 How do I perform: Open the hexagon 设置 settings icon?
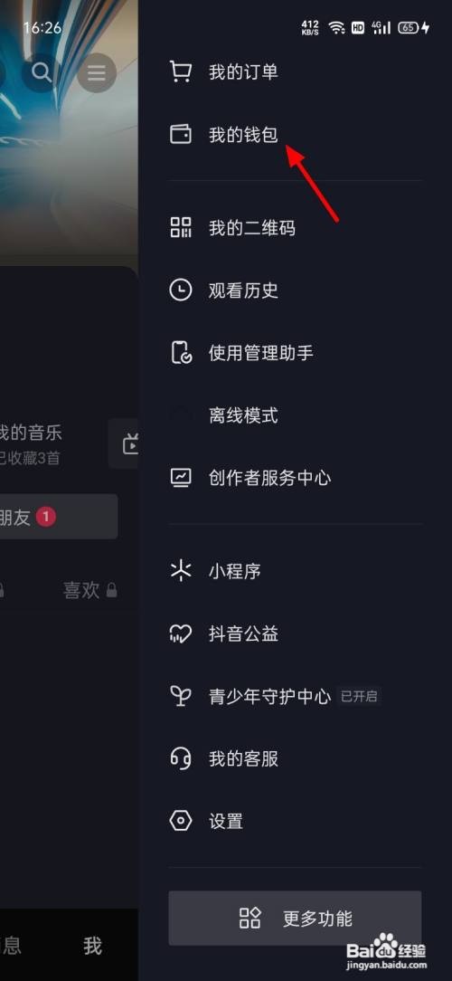181,821
